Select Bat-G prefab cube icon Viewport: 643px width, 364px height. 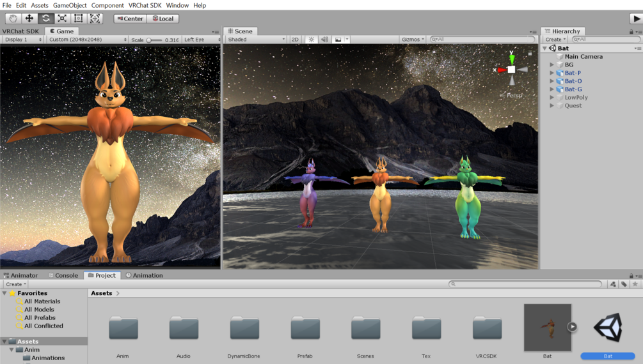coord(560,89)
